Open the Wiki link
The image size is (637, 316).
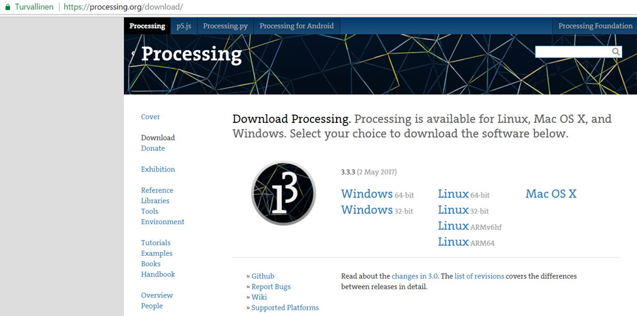259,297
